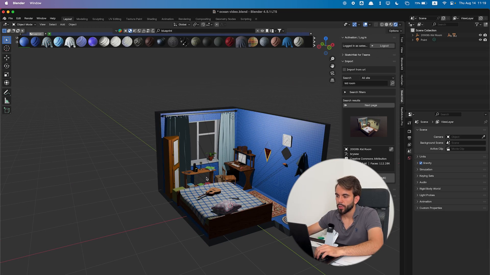The image size is (490, 275).
Task: Hide 2000th Kid Room in the outliner
Action: [480, 35]
